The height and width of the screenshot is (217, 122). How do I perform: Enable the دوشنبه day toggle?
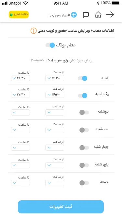(x=84, y=112)
